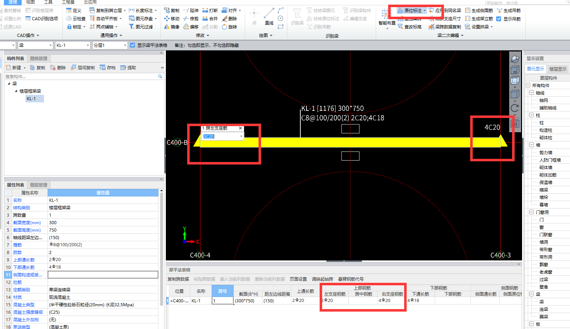Viewport: 570px width, 329px height.
Task: Click 层间复制 in component list
Action: pos(83,68)
